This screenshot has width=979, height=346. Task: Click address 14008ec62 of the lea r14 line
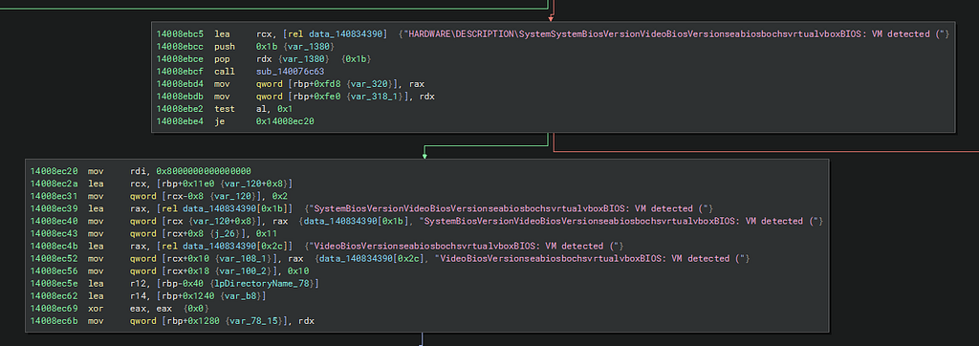click(55, 295)
